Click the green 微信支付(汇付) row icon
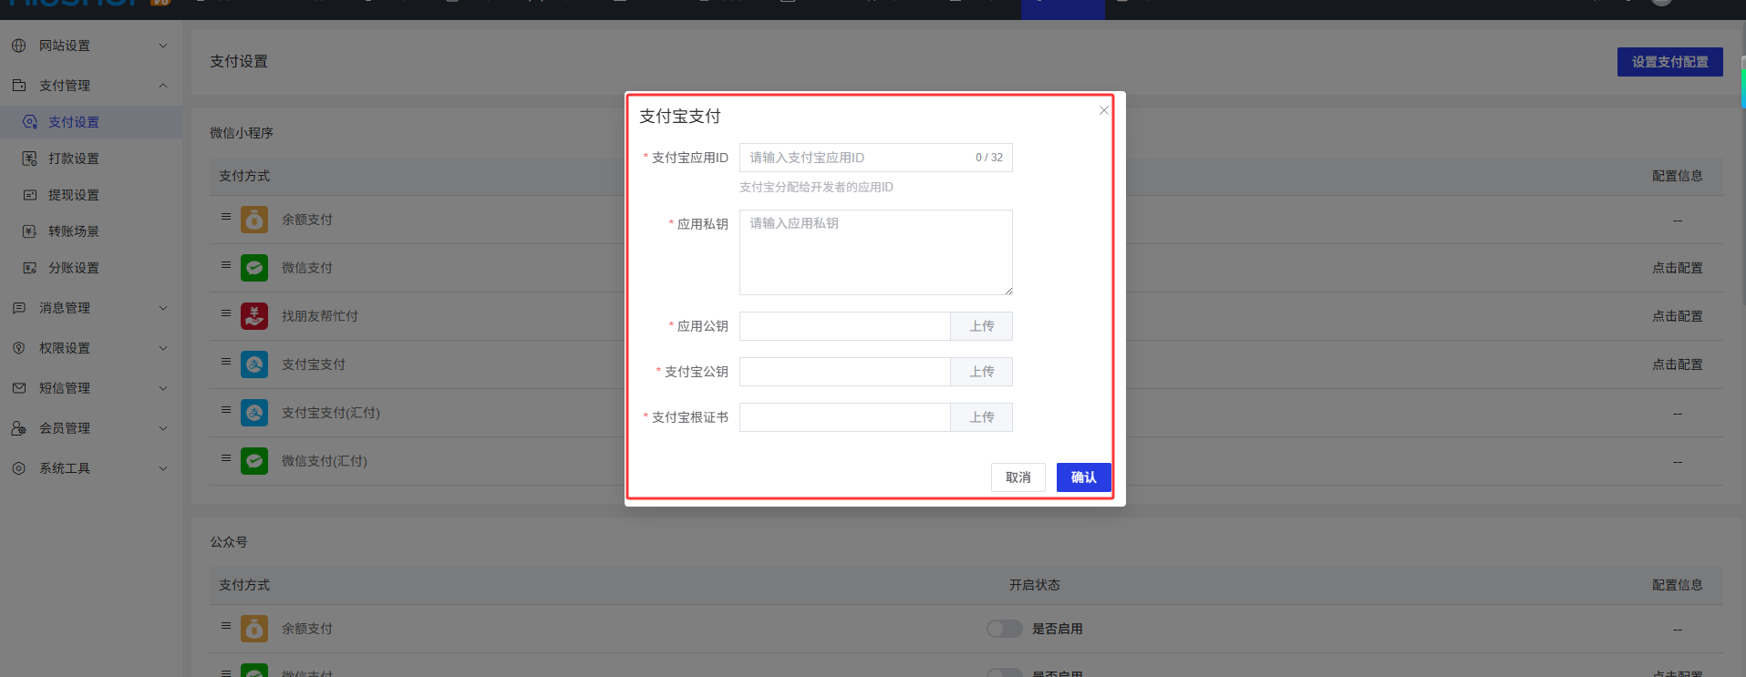The width and height of the screenshot is (1746, 677). (254, 461)
